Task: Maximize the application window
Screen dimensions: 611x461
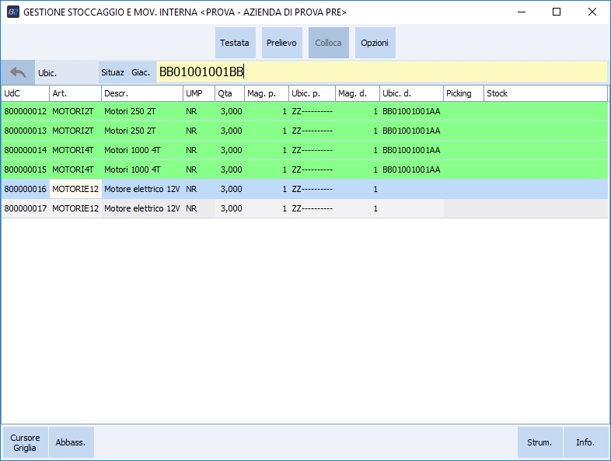Action: (556, 12)
